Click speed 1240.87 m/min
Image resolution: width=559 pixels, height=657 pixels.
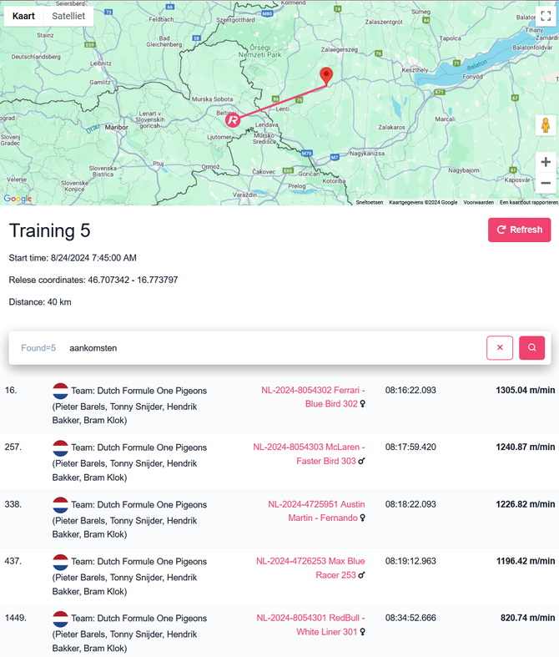point(526,447)
